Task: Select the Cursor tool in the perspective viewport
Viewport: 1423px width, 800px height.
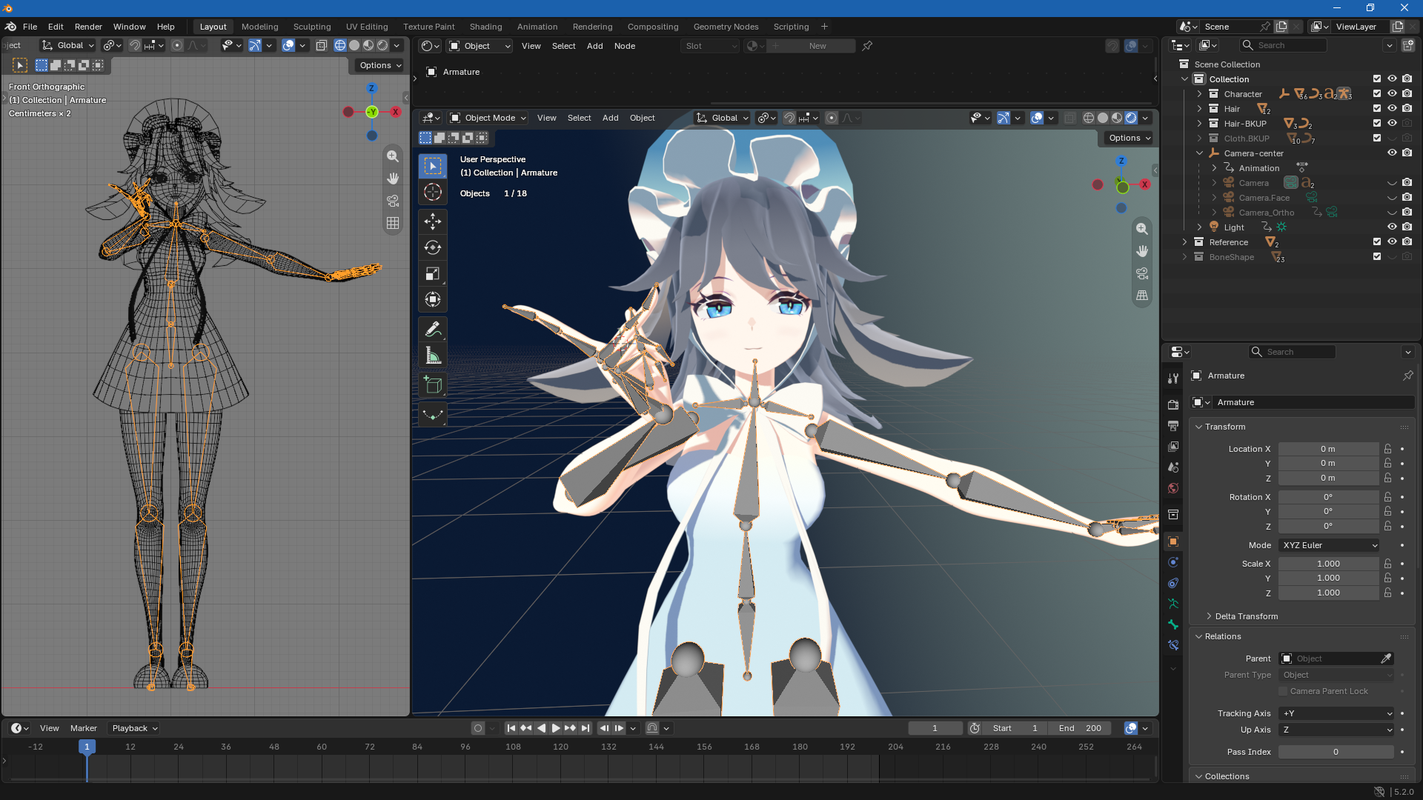Action: (x=433, y=193)
